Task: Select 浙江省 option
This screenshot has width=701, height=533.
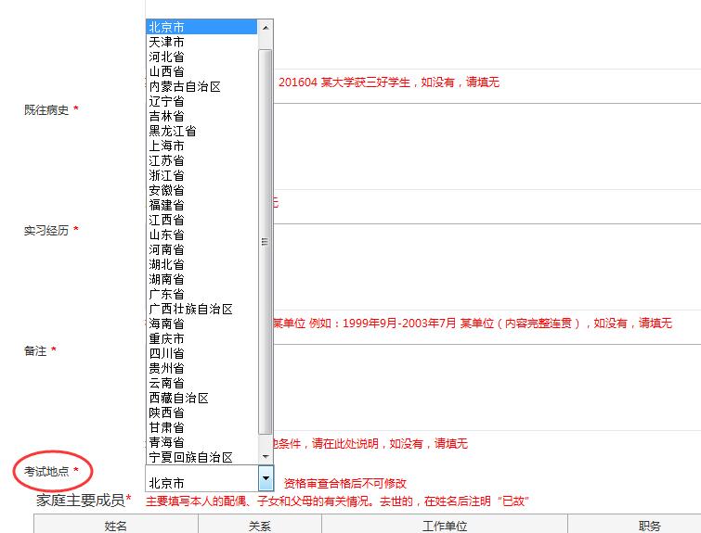Action: 167,175
